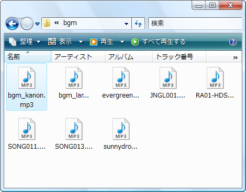
Task: Select the evergreen... MP3 file icon
Action: click(121, 78)
